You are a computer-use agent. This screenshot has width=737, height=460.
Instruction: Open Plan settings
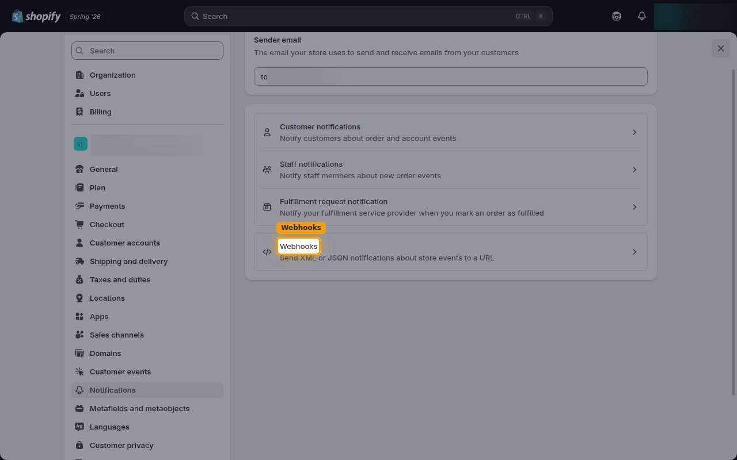coord(147,187)
